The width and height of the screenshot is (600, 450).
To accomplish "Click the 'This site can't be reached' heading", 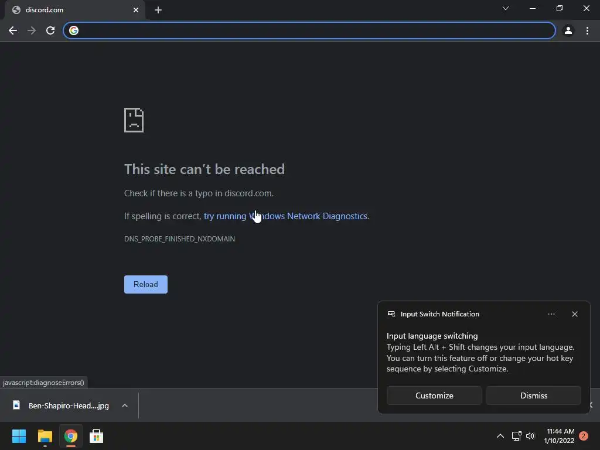I will pyautogui.click(x=204, y=169).
